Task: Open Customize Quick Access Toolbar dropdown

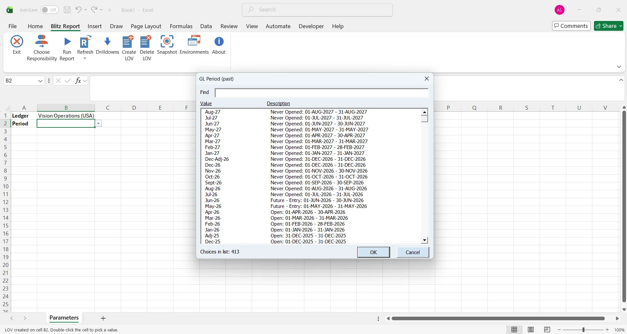Action: tap(110, 10)
